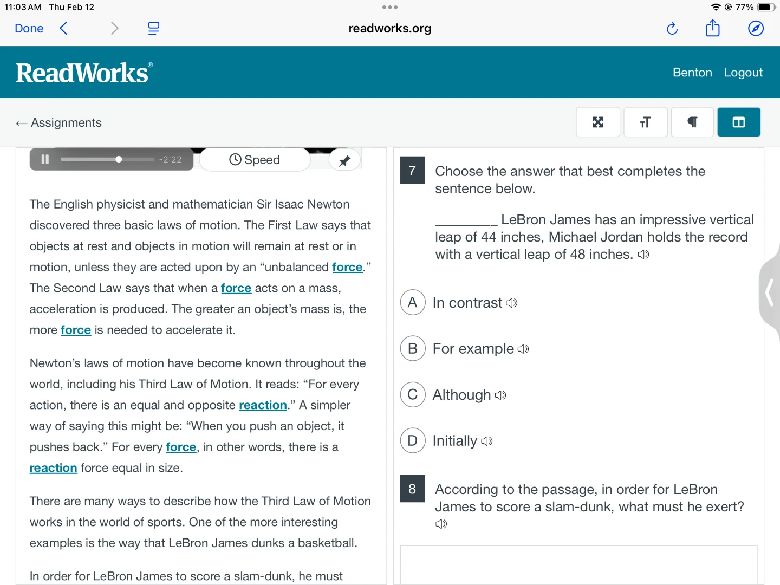Click the audio progress slider
The image size is (780, 585).
107,159
